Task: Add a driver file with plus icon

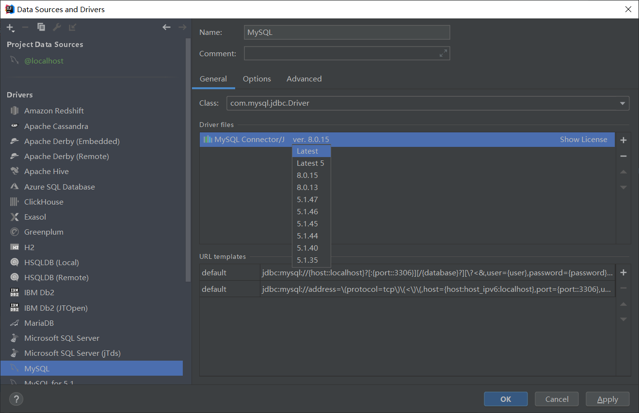Action: pos(623,140)
